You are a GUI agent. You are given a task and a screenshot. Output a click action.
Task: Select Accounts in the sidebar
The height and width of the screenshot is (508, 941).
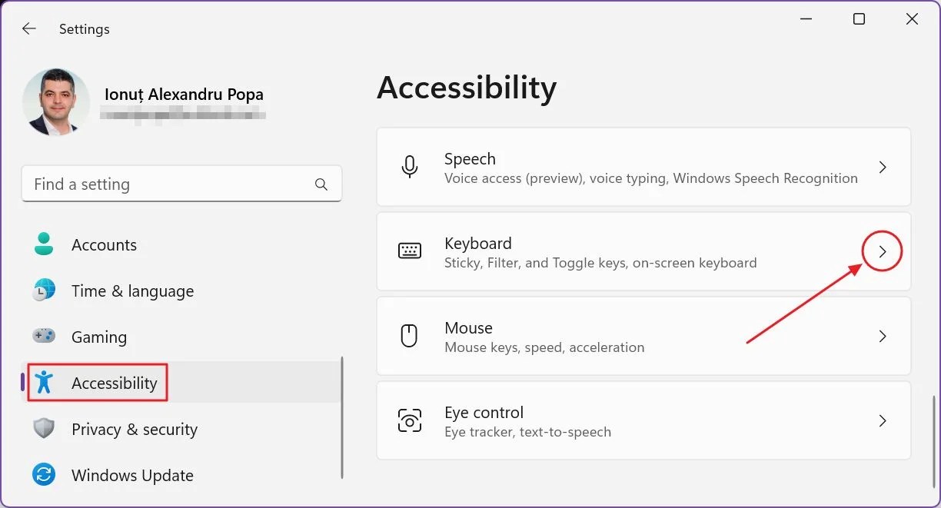pyautogui.click(x=104, y=244)
